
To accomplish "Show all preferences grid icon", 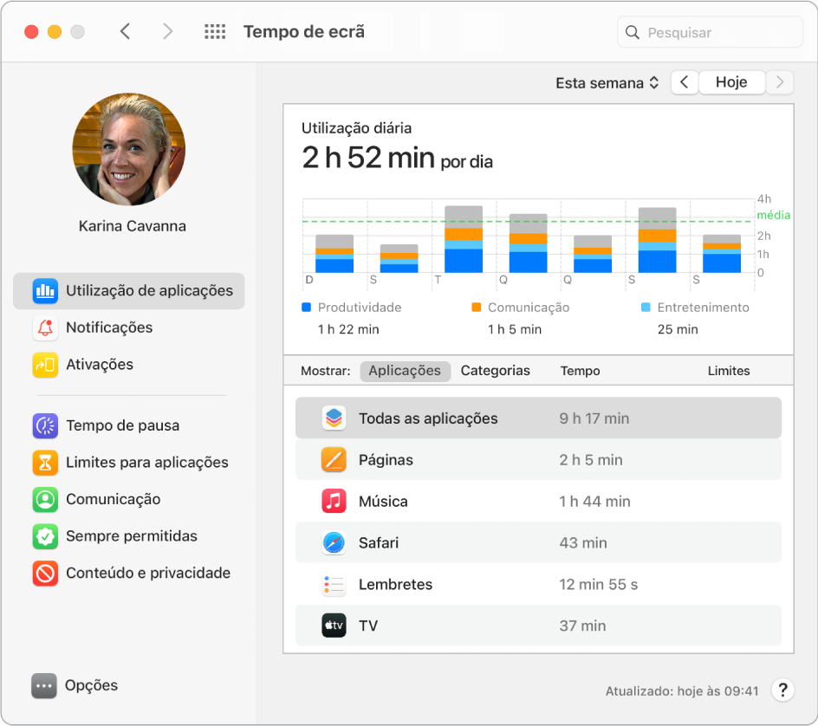I will [x=215, y=32].
